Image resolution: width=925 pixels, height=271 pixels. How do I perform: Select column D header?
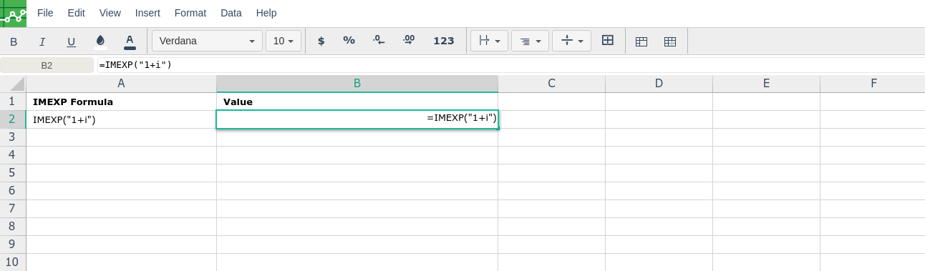tap(659, 84)
